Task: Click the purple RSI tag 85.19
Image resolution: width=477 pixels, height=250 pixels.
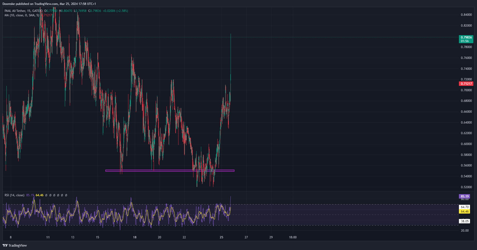Action: [x=464, y=196]
